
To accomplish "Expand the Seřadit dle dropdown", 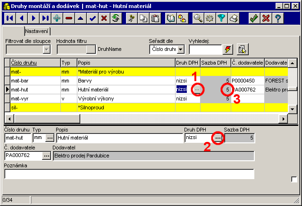I will coord(181,49).
